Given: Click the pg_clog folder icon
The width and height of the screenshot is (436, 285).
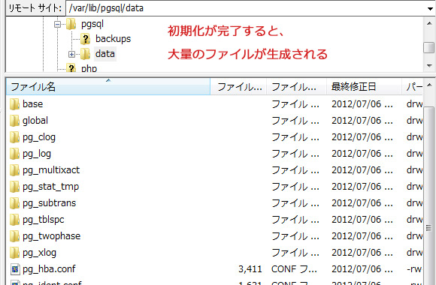Looking at the screenshot, I should pyautogui.click(x=14, y=137).
